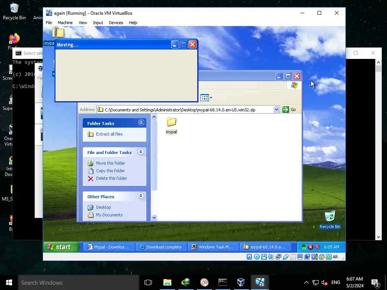Open the Address bar dropdown arrow
387x290 pixels.
coord(276,110)
